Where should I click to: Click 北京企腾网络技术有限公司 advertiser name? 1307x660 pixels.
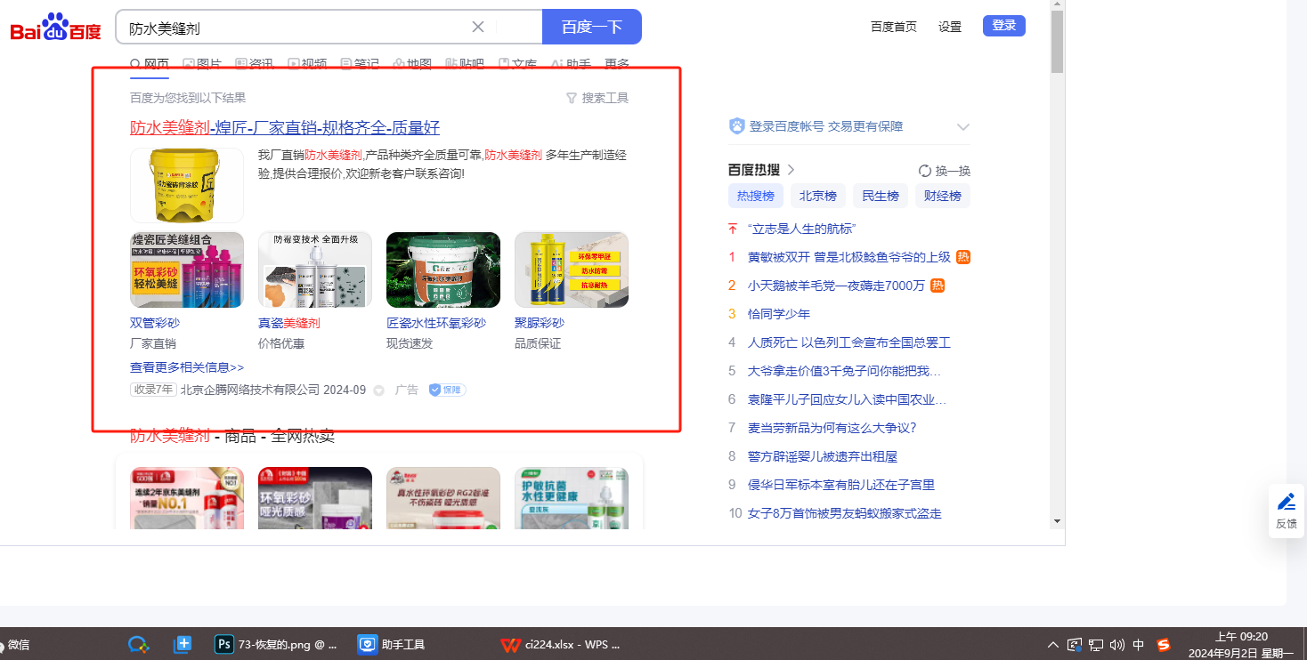tap(250, 390)
